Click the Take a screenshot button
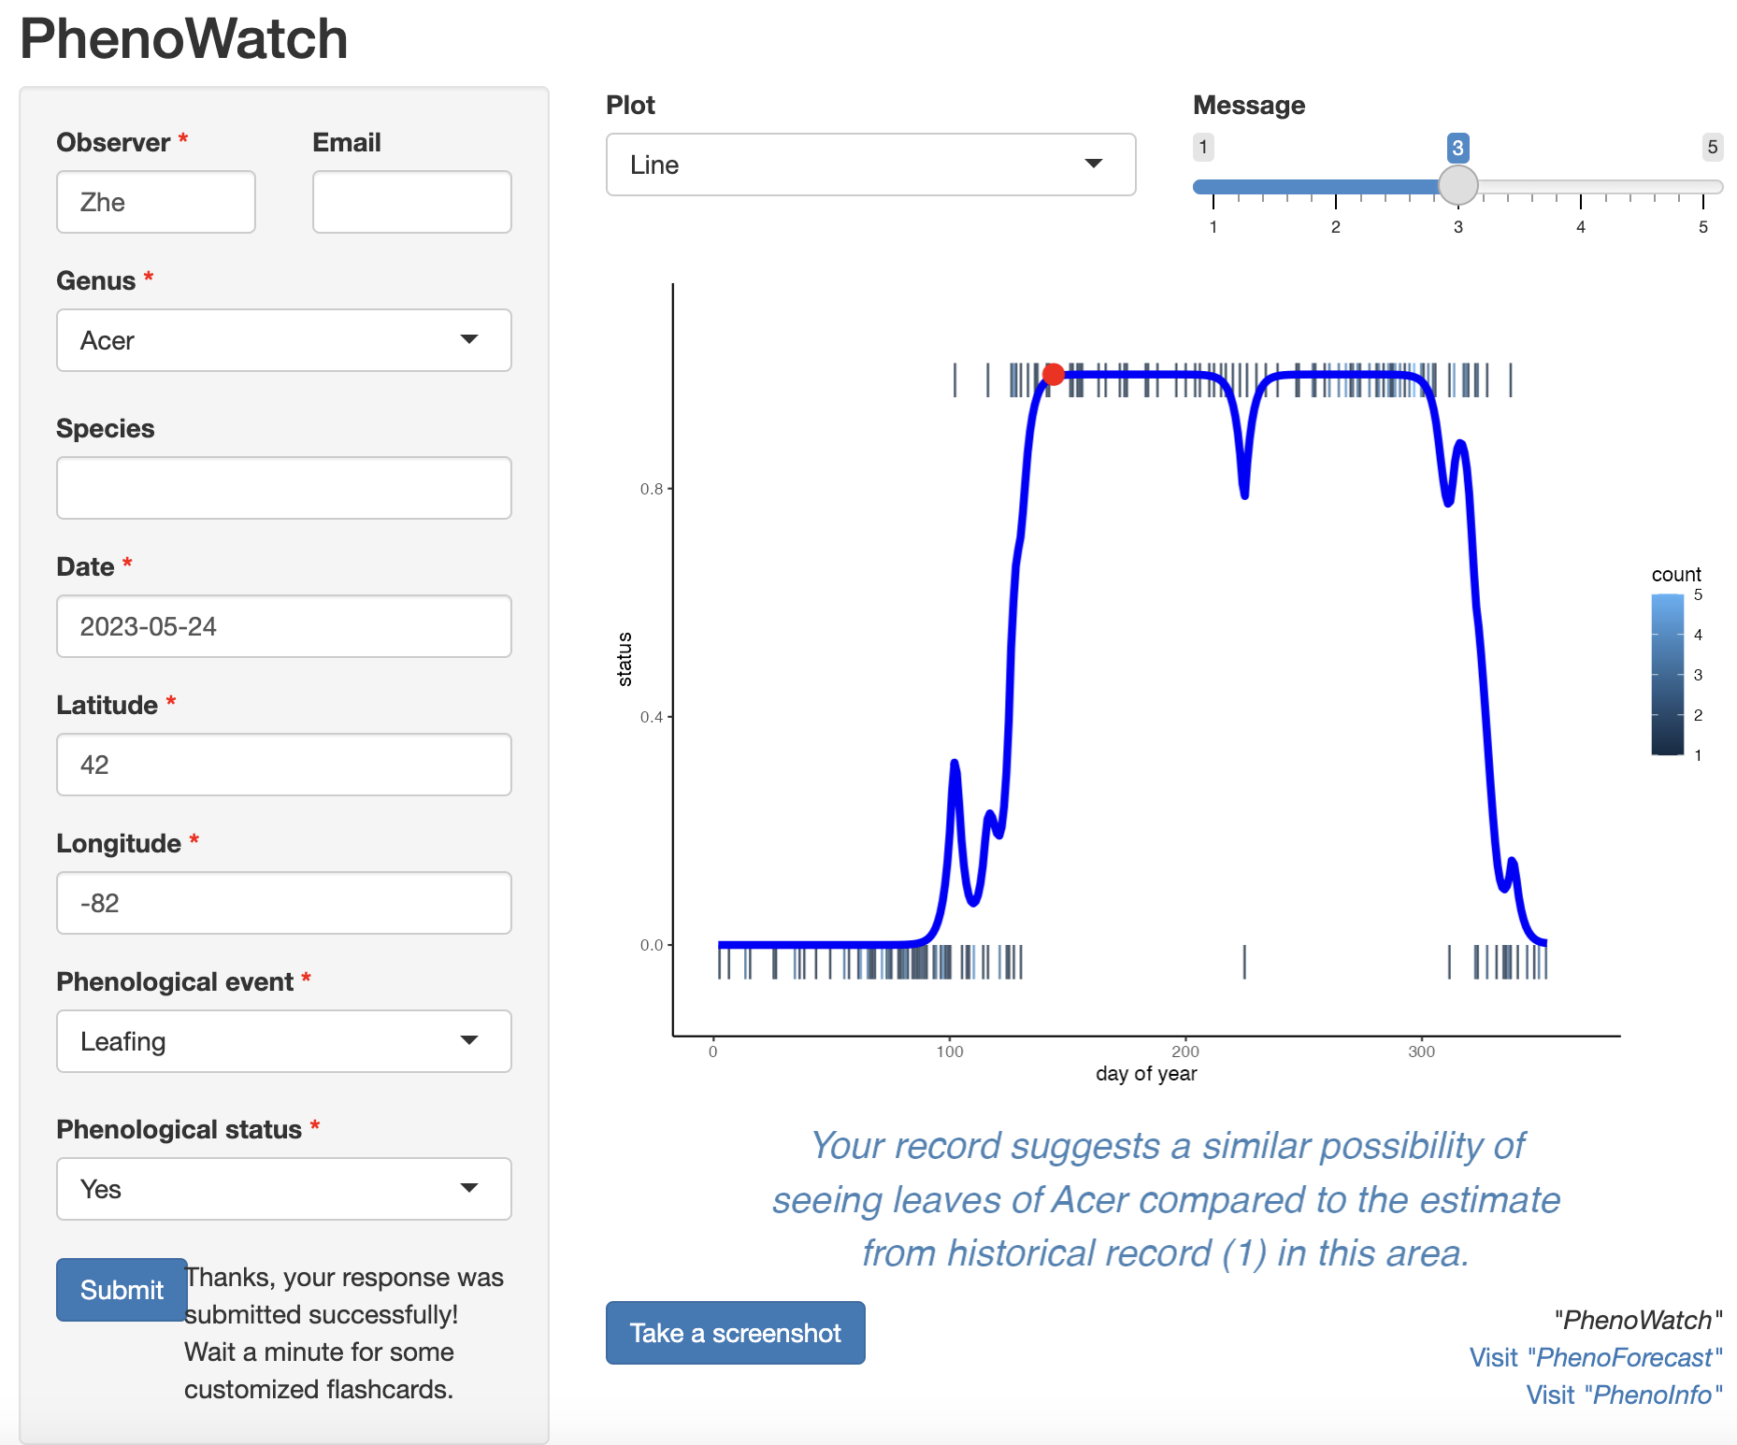This screenshot has width=1737, height=1445. point(736,1333)
